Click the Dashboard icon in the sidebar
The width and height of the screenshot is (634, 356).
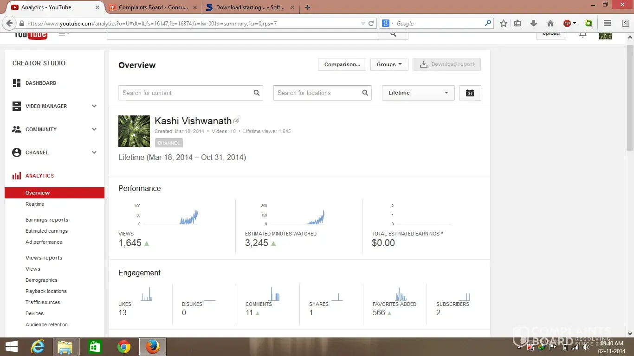coord(17,83)
